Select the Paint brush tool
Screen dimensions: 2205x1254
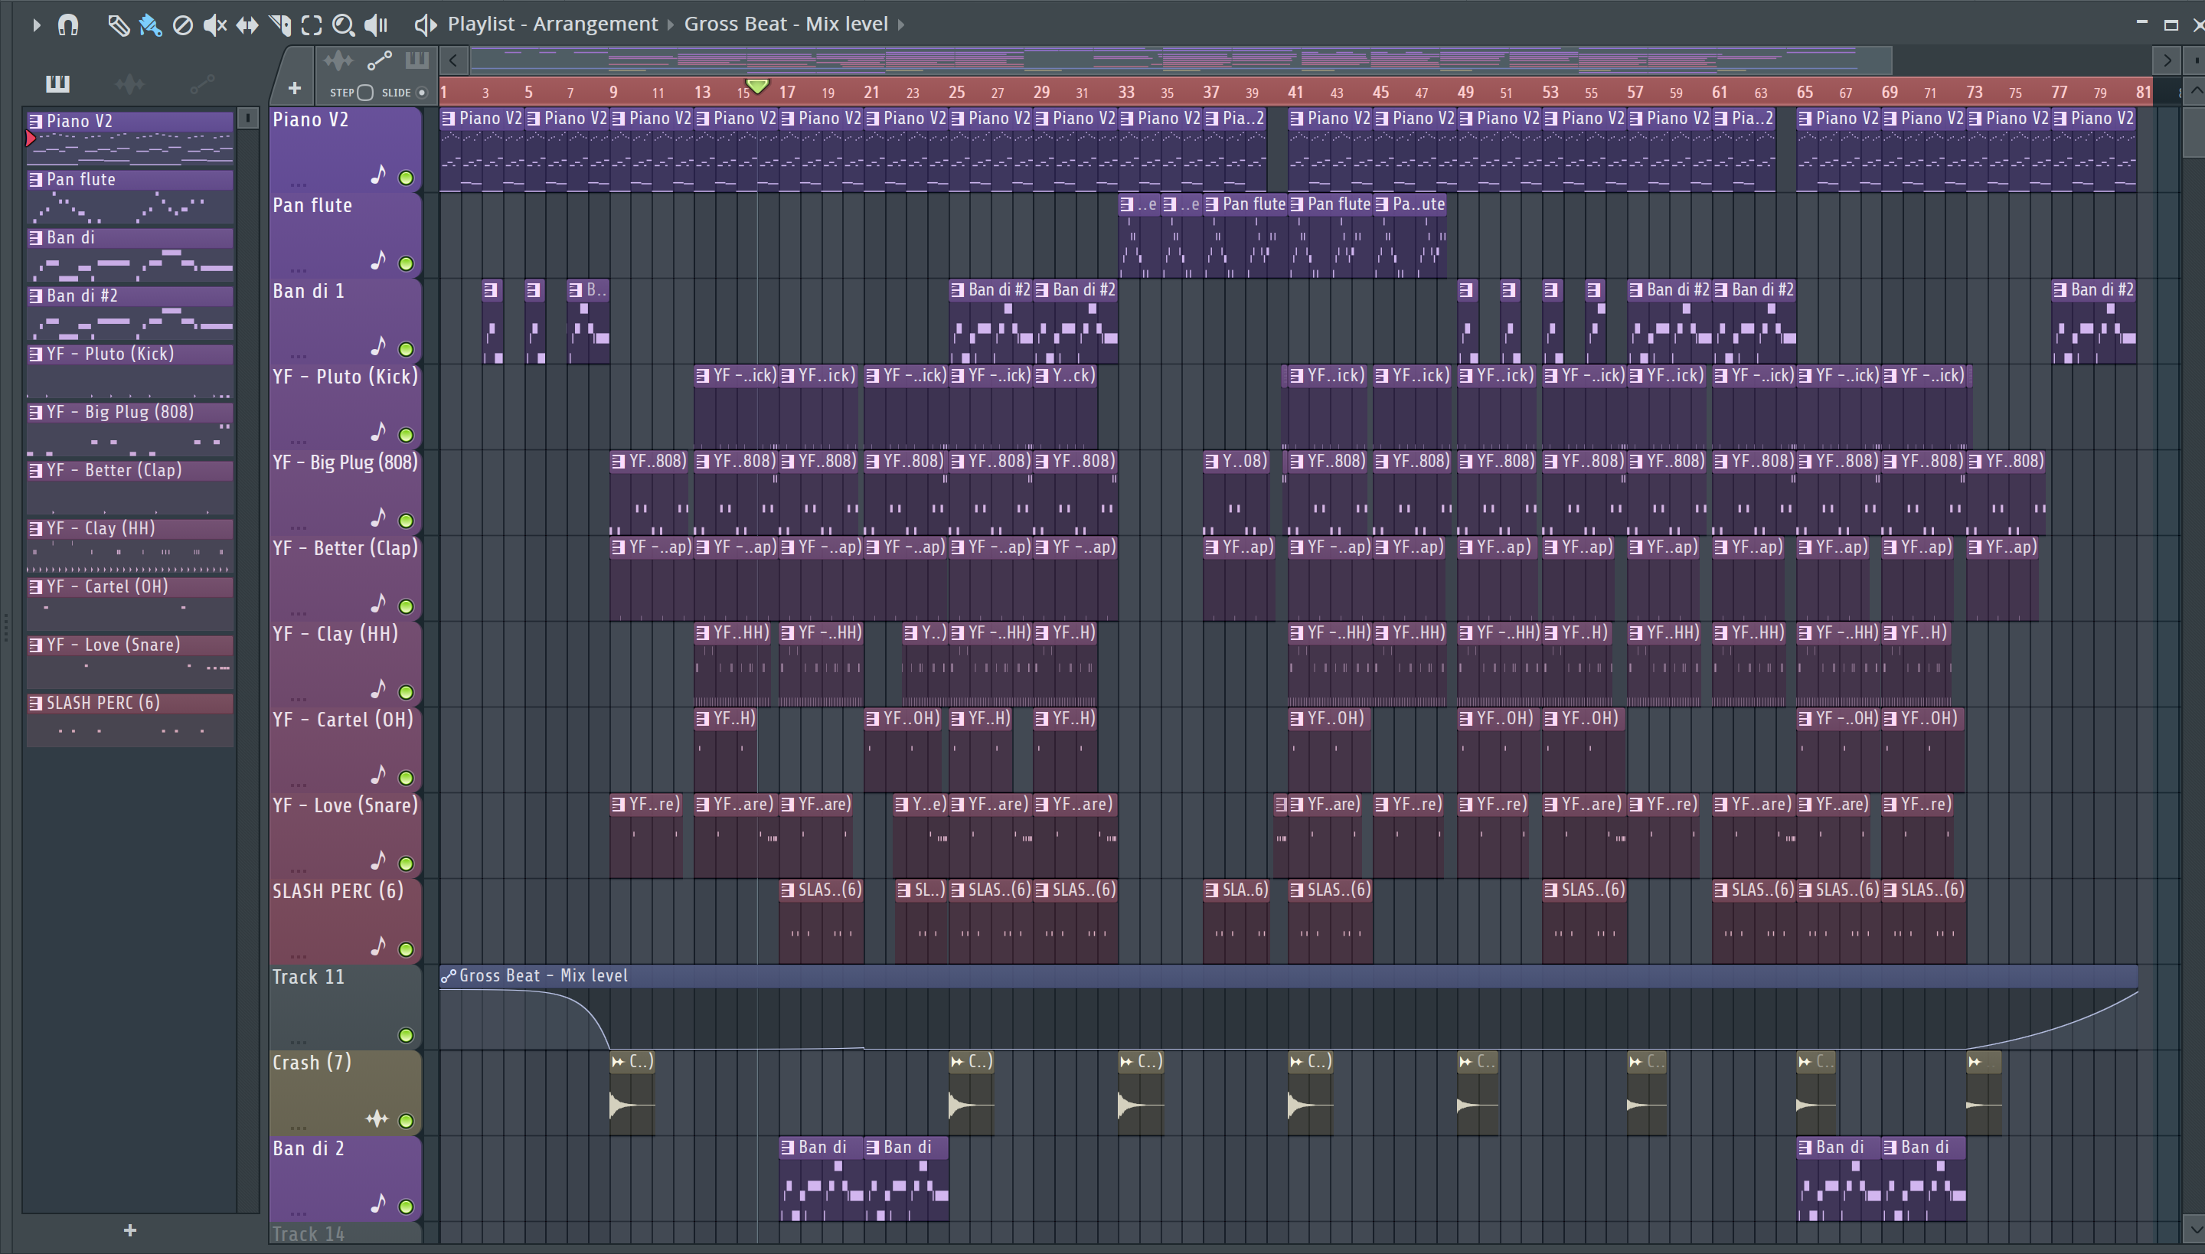pos(151,25)
